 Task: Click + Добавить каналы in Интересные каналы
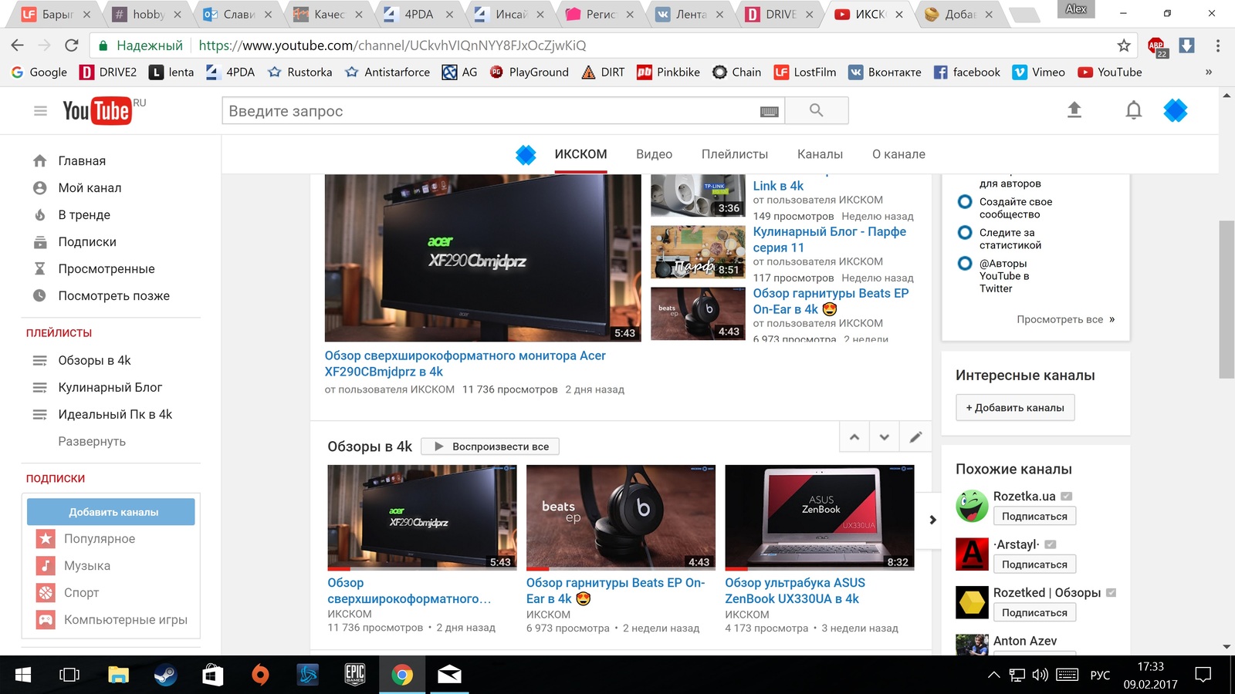[1015, 407]
